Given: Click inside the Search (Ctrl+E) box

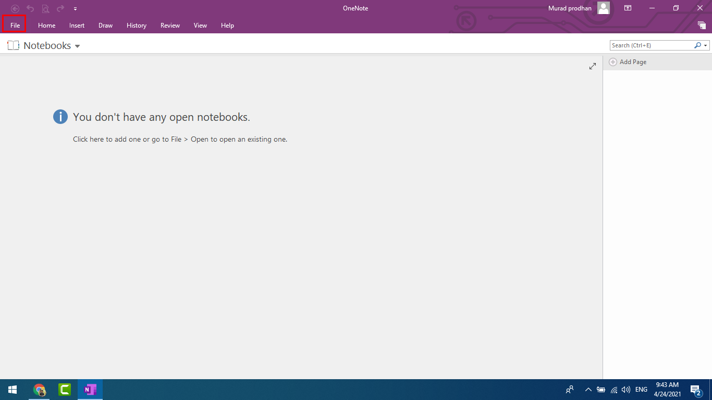Looking at the screenshot, I should click(652, 45).
